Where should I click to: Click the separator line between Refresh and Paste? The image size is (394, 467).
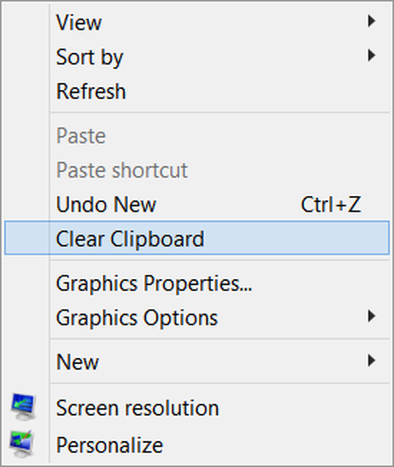[220, 113]
